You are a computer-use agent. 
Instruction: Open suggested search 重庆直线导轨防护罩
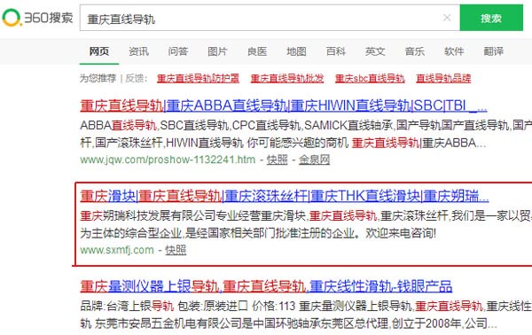coord(198,78)
